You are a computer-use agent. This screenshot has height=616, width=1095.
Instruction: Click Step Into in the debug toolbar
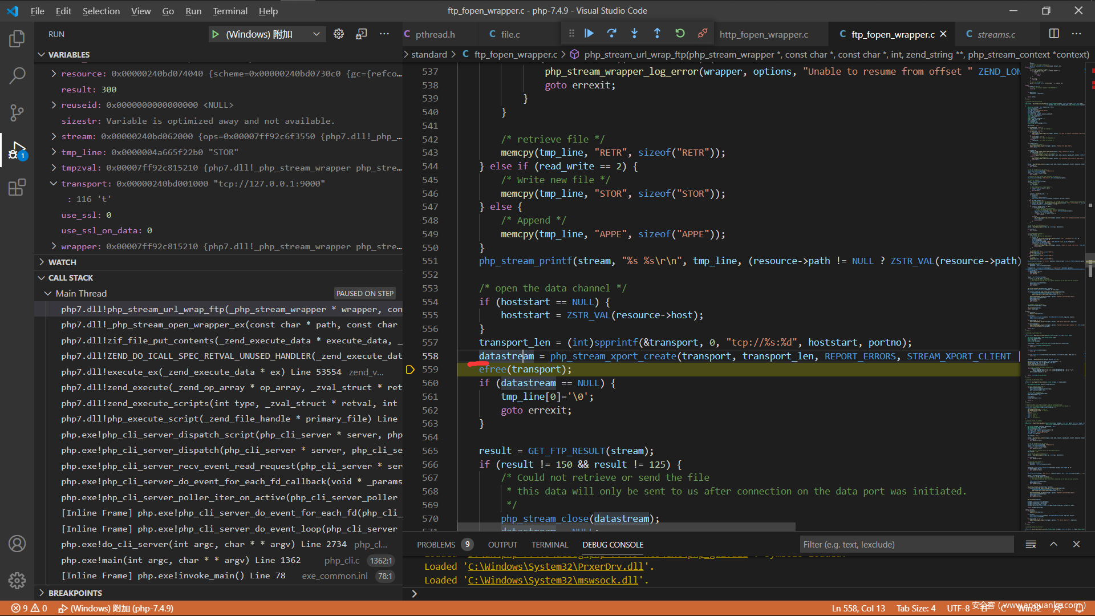click(634, 34)
